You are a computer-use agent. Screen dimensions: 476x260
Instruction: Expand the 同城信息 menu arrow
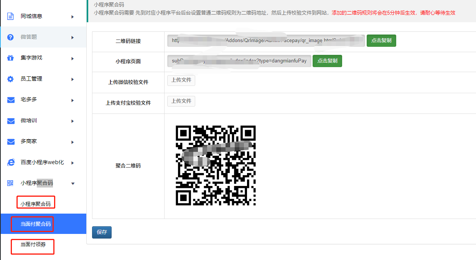pyautogui.click(x=72, y=16)
